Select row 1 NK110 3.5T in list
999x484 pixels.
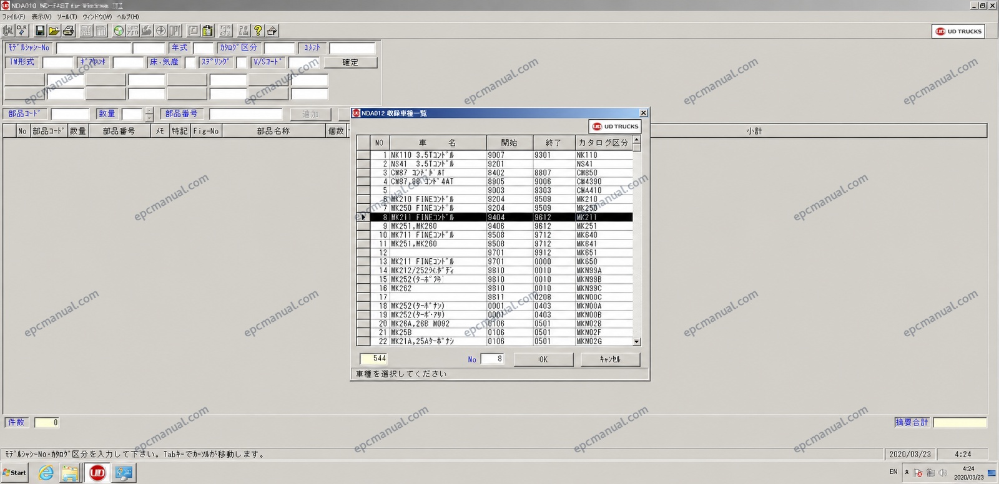tap(501, 155)
